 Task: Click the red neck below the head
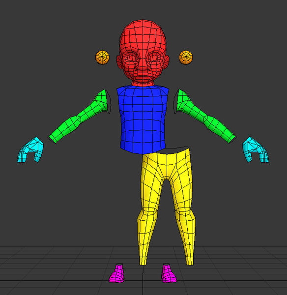(x=143, y=84)
